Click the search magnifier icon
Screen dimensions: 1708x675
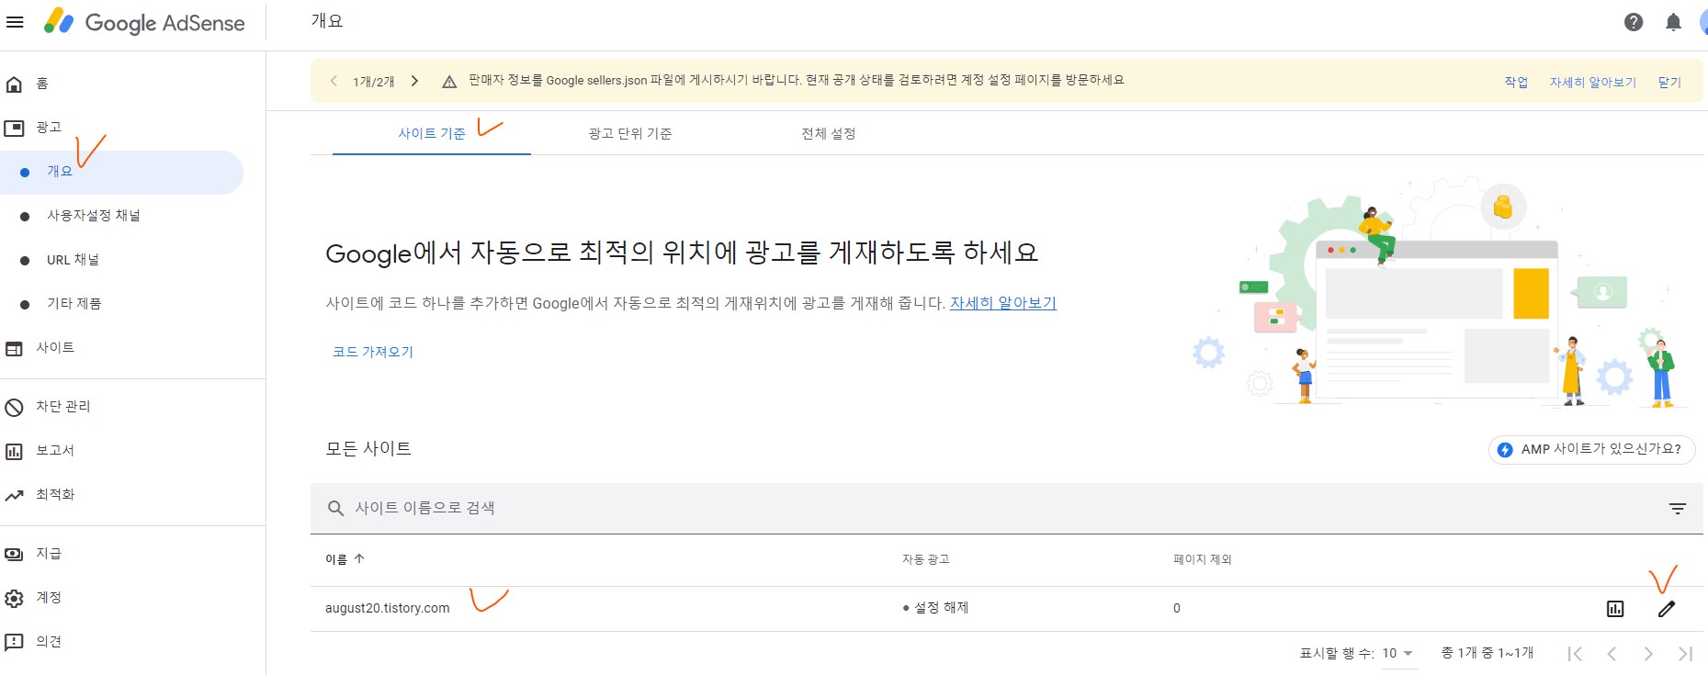coord(336,509)
